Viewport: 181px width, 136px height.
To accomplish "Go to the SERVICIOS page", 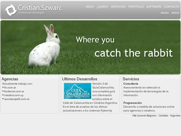I will point(118,7).
